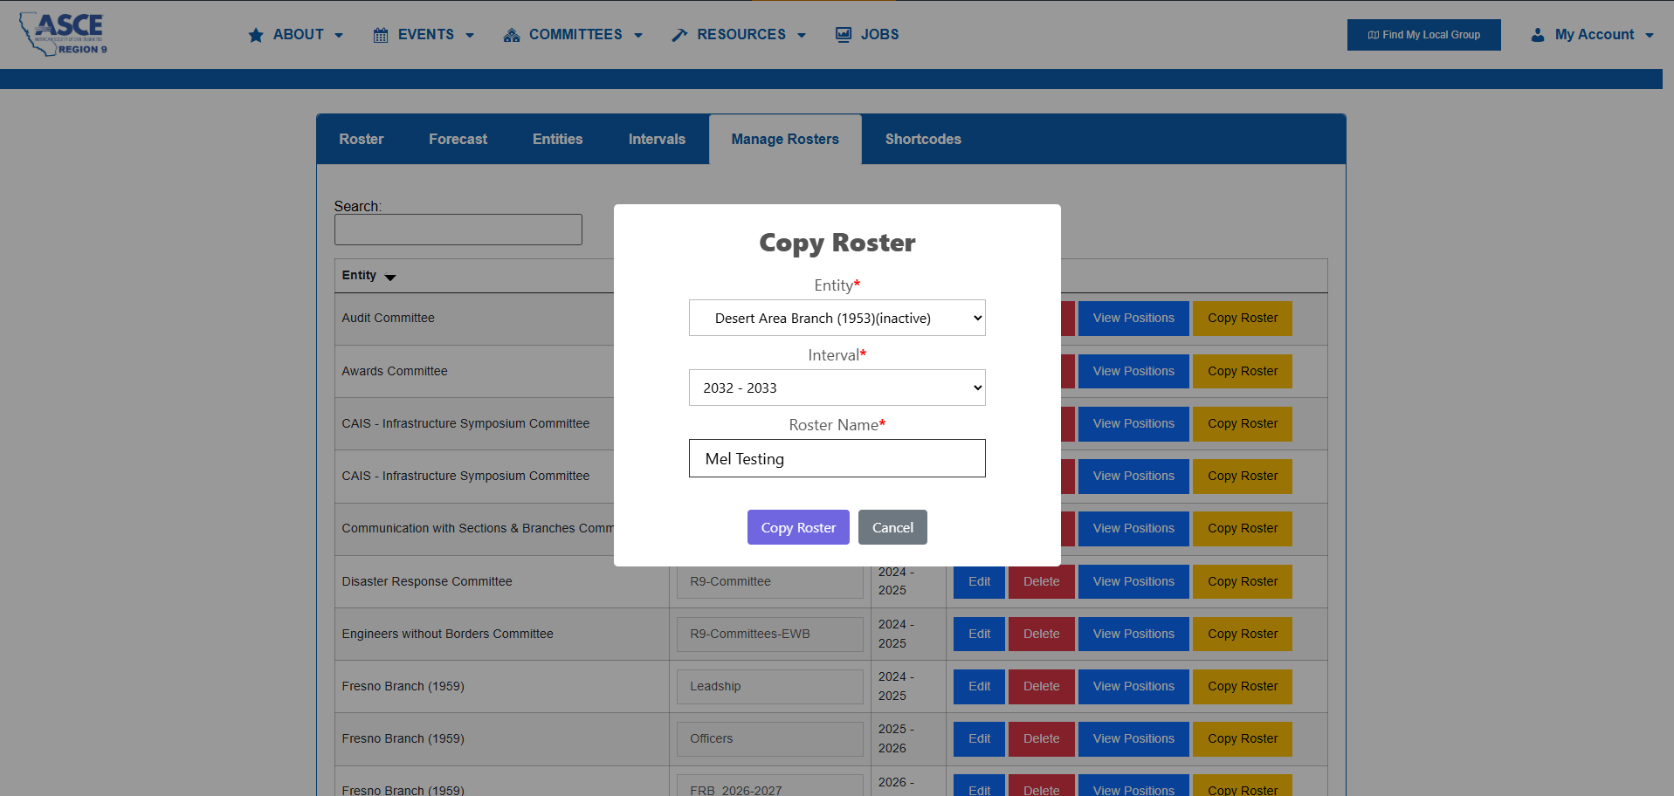Viewport: 1674px width, 796px height.
Task: Delete the Fresno Branch Leadship roster
Action: (x=1042, y=687)
